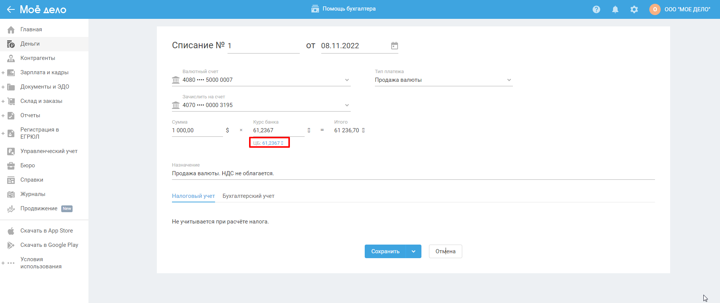Open the ООО "МОЕ ДЕЛО" account menu
The width and height of the screenshot is (720, 303).
[687, 9]
